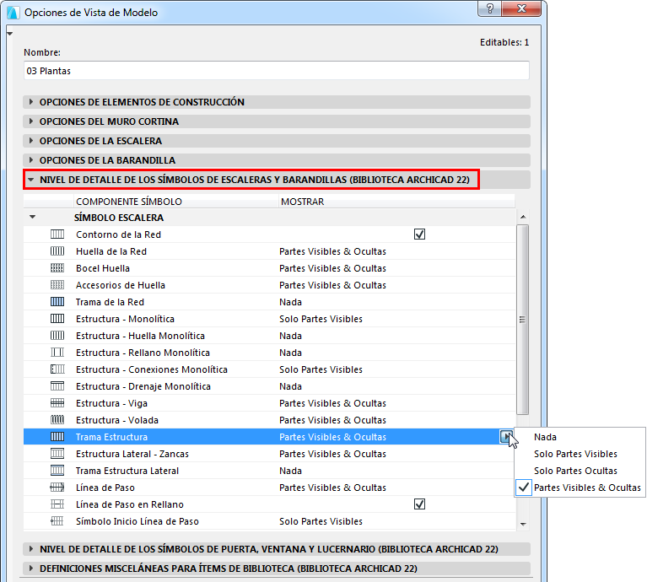
Task: Close the Opciones de Vista de Modelo dialog
Action: [x=521, y=8]
